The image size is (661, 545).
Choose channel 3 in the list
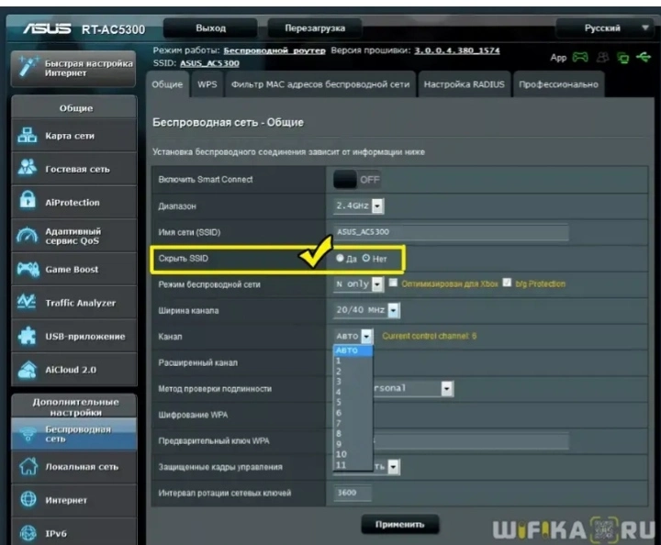point(353,382)
